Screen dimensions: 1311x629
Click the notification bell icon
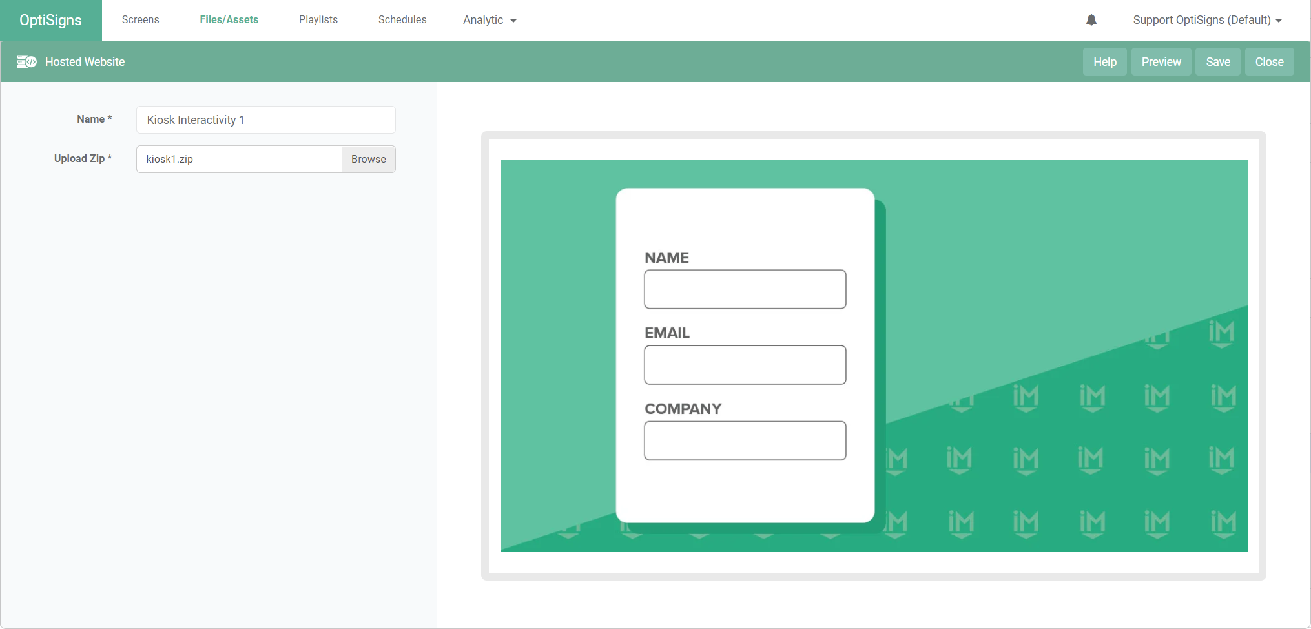click(x=1091, y=20)
